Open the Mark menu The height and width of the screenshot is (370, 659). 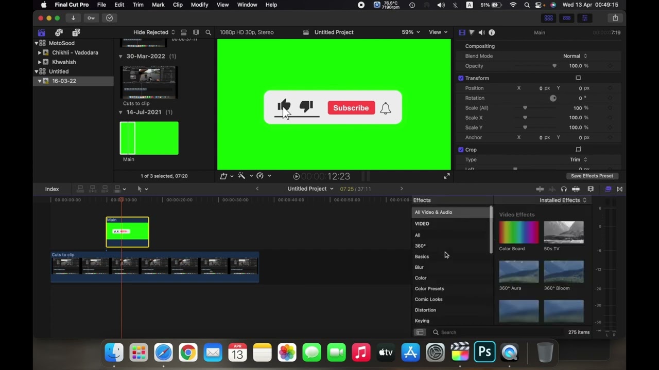(158, 5)
